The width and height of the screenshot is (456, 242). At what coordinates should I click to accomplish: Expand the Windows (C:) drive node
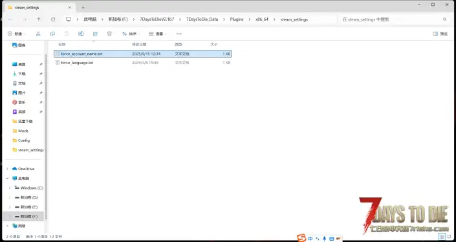(x=10, y=188)
